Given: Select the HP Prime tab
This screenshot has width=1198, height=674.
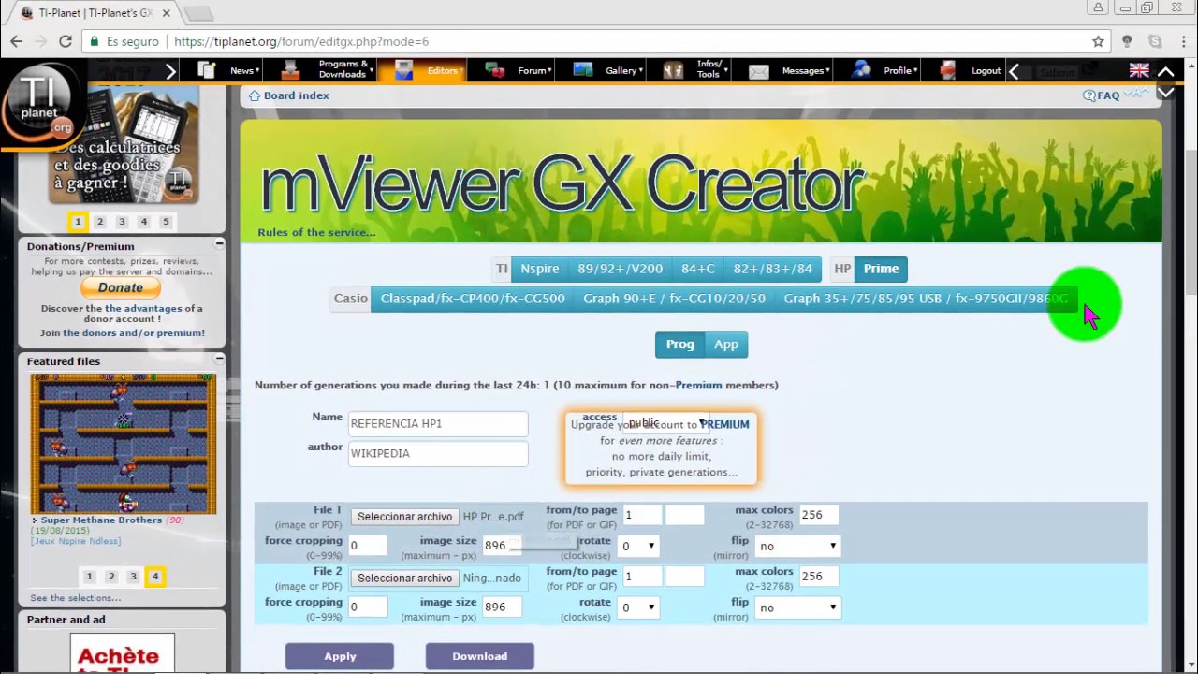Looking at the screenshot, I should tap(881, 269).
